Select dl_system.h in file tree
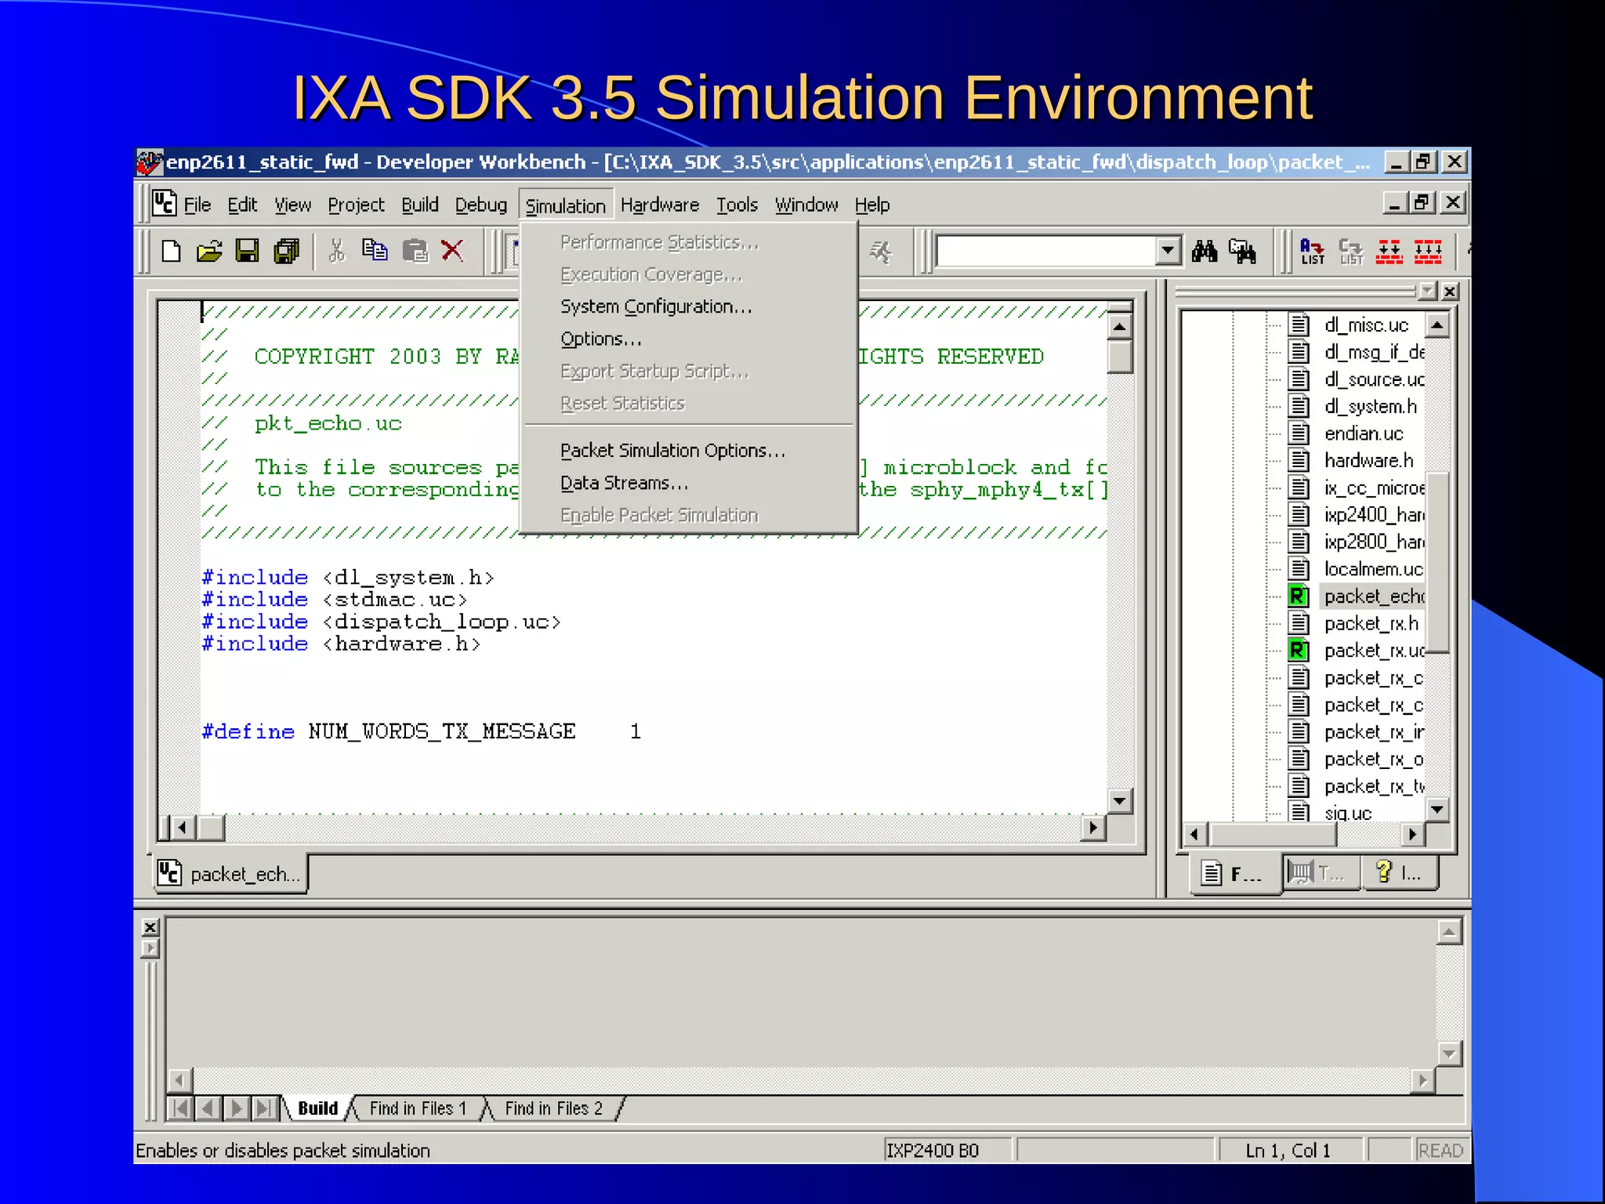Image resolution: width=1605 pixels, height=1204 pixels. click(x=1370, y=407)
